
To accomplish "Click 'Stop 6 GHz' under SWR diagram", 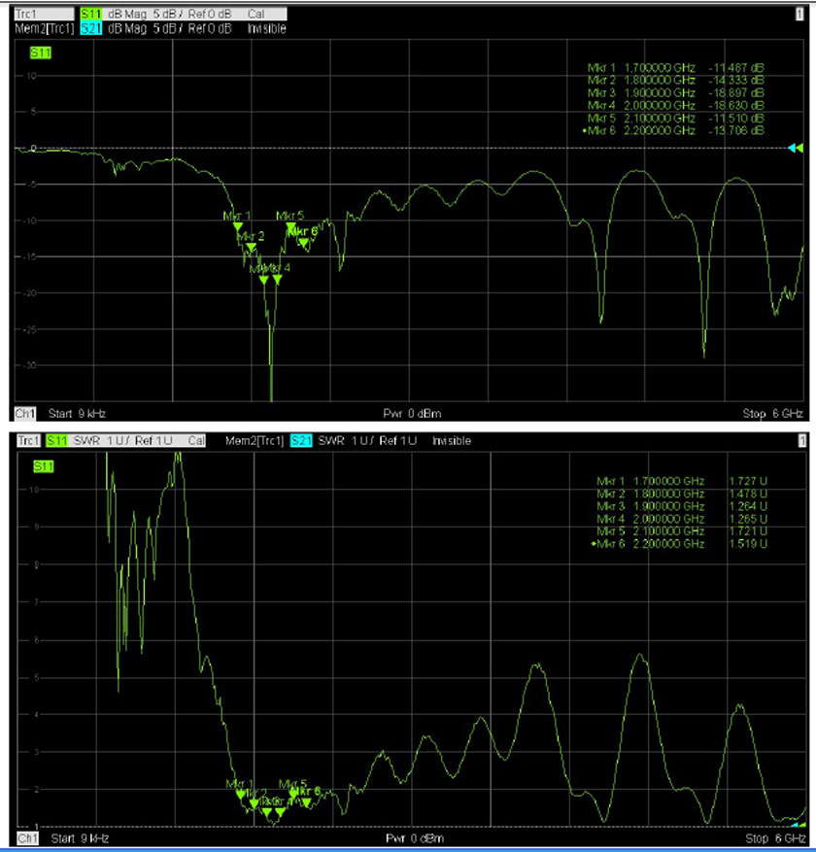I will pos(775,838).
